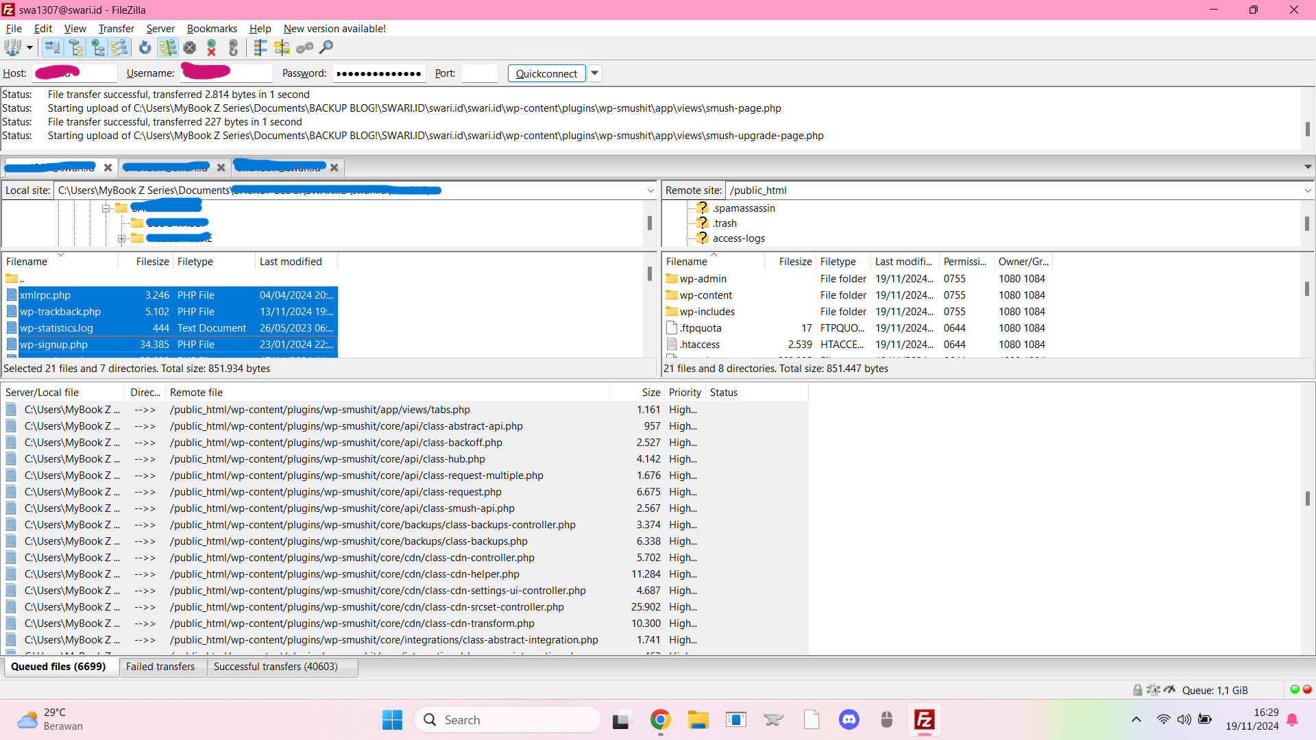Viewport: 1316px width, 740px height.
Task: Select wp-includes folder in remote list
Action: [707, 312]
